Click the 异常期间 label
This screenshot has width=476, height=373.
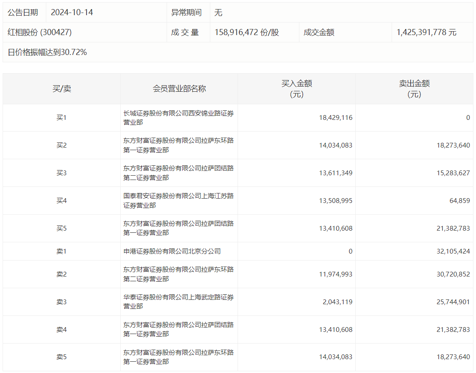click(187, 13)
